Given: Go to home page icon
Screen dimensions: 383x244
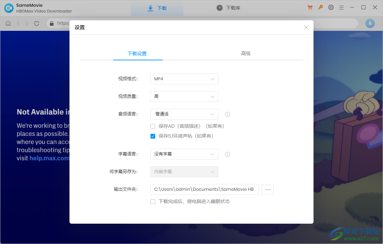Looking at the screenshot, I should pyautogui.click(x=8, y=23).
